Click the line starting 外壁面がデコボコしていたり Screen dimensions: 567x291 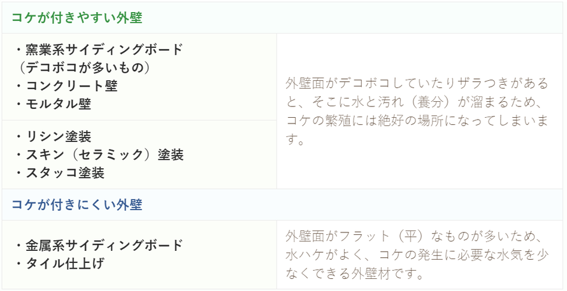click(x=417, y=84)
